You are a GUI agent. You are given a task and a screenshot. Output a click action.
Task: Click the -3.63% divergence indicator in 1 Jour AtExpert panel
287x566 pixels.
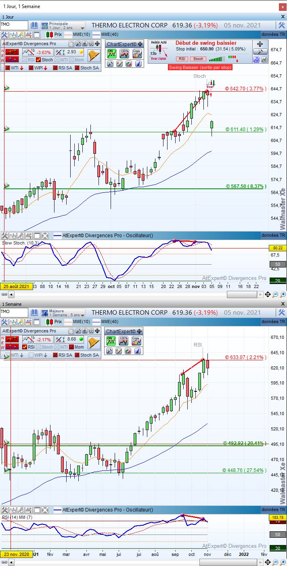[x=37, y=52]
